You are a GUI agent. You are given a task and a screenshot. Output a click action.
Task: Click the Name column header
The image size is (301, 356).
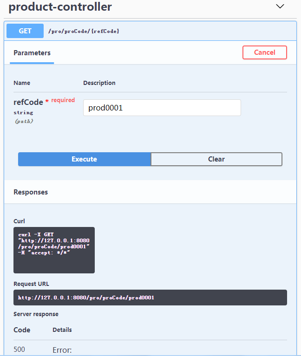[x=22, y=83]
